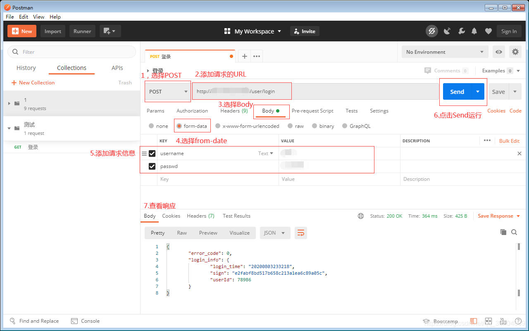The image size is (529, 331).
Task: Copy the response body with copy icon
Action: coord(503,232)
